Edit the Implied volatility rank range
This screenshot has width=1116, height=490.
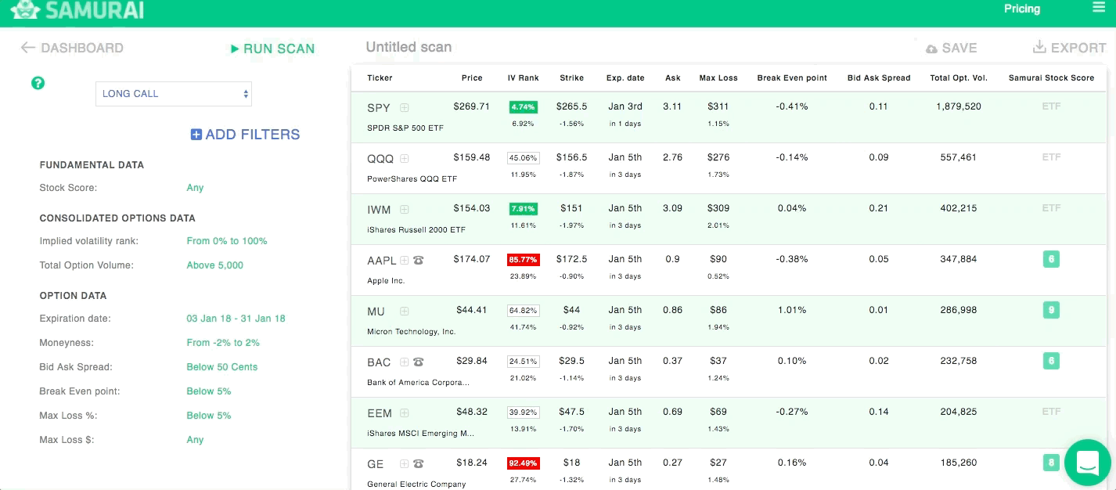point(227,241)
